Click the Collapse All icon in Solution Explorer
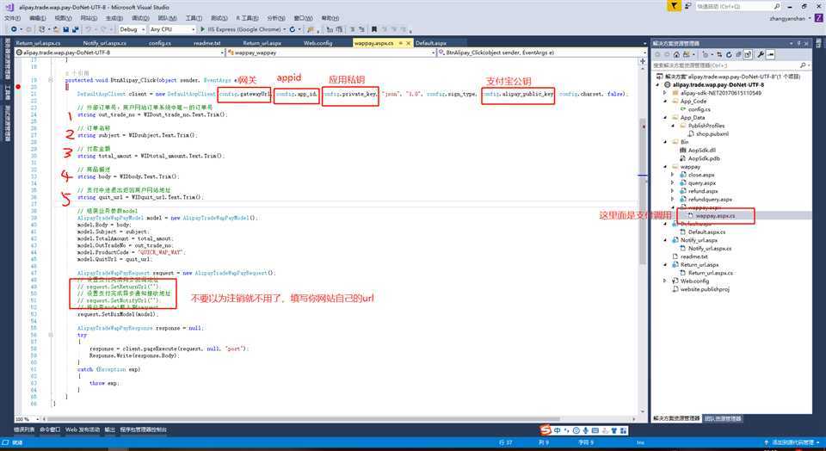This screenshot has height=451, width=826. click(x=738, y=55)
